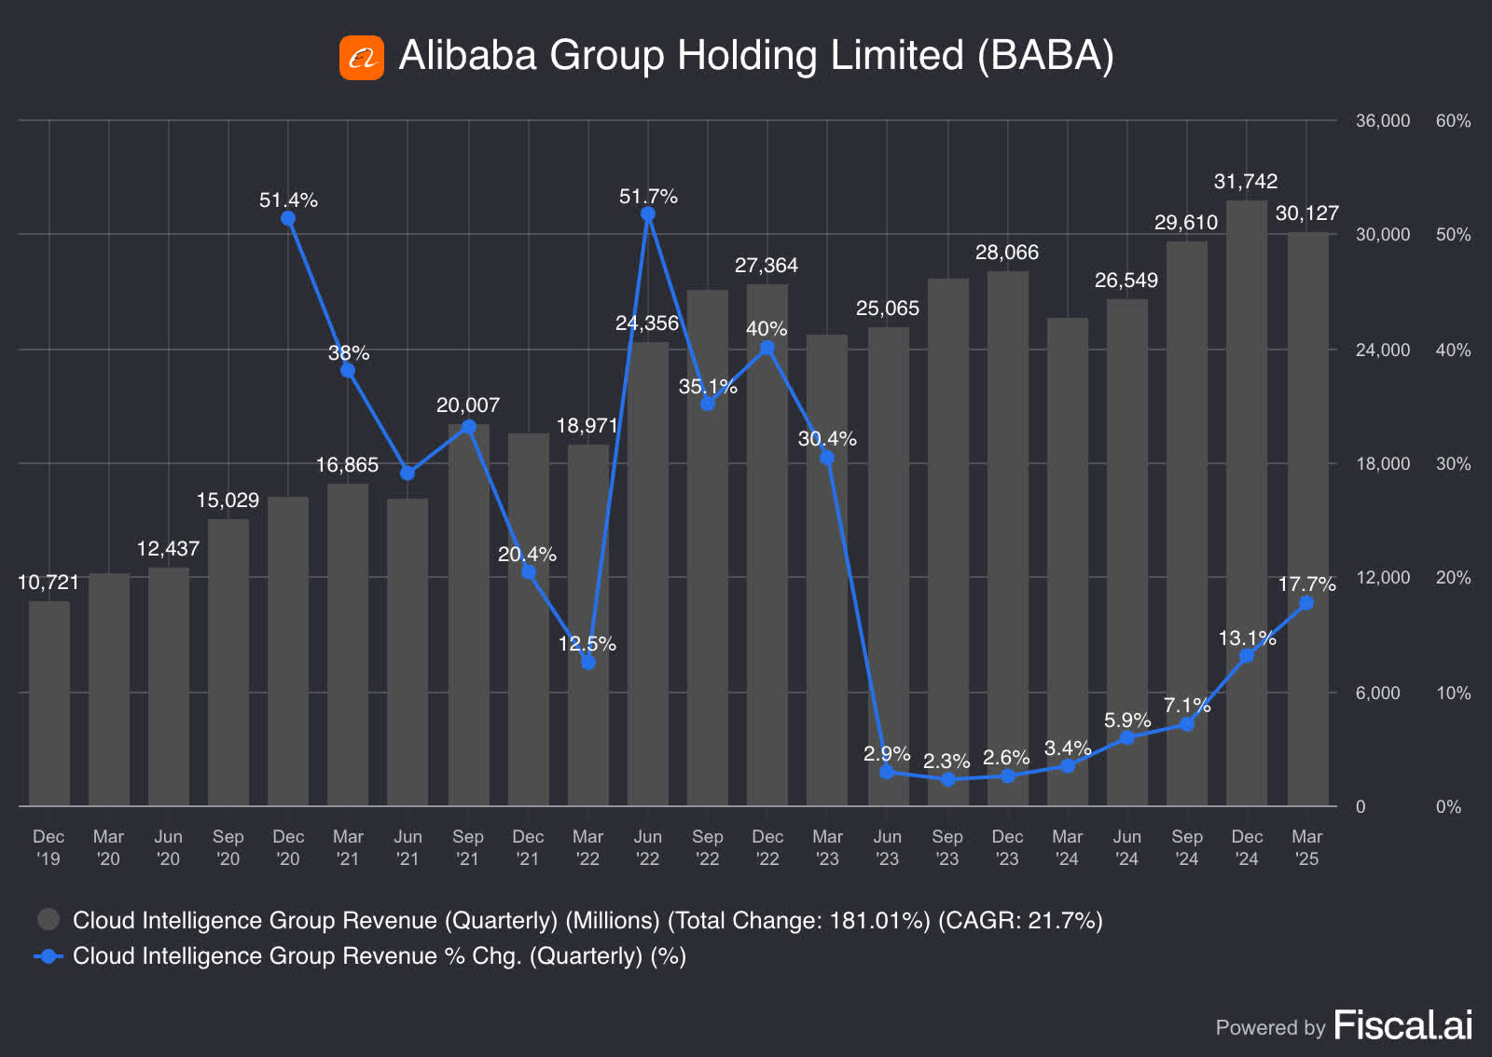Click the 36,000 y-axis label
1492x1057 pixels.
point(1382,121)
